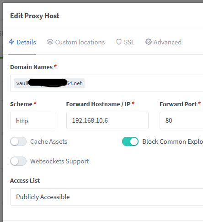Disable Block Common Exploits switch

(130, 141)
